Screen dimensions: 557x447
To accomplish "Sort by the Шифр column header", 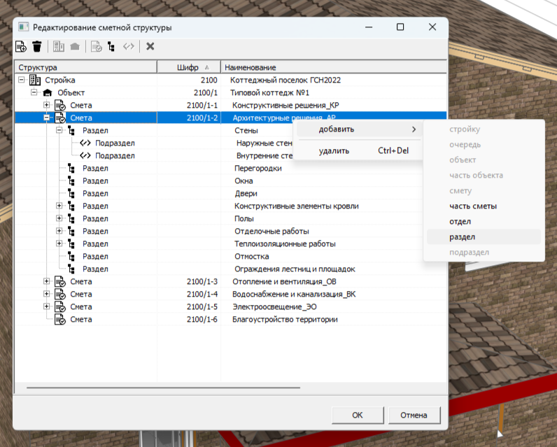I will pyautogui.click(x=189, y=67).
